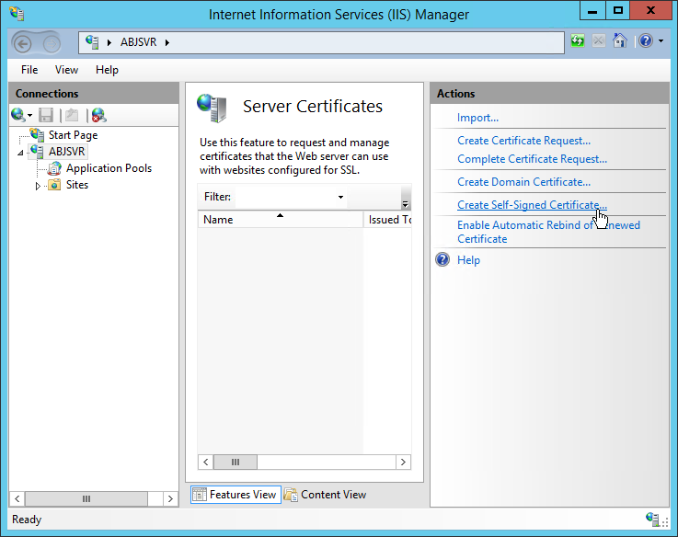Open the Filter dropdown arrow
The height and width of the screenshot is (537, 678).
(x=340, y=197)
